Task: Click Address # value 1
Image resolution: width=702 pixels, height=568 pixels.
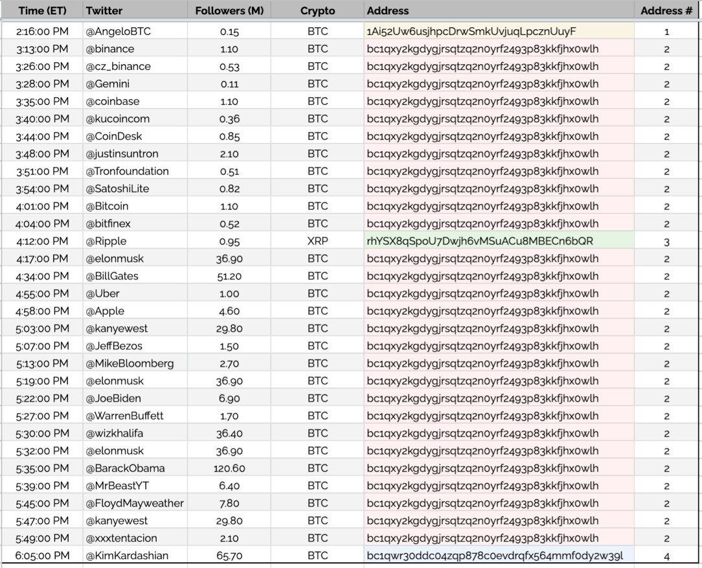Action: [x=666, y=31]
